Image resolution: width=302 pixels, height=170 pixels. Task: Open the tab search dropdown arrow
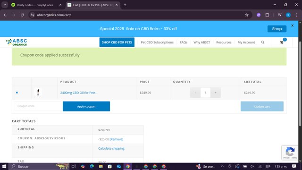click(x=5, y=5)
